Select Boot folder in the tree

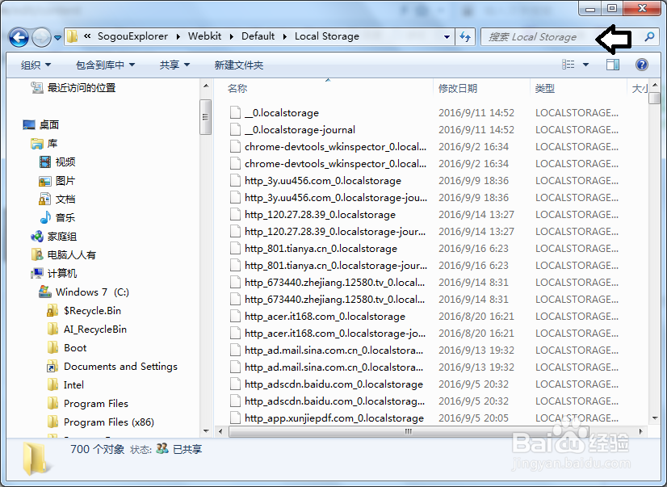(75, 348)
